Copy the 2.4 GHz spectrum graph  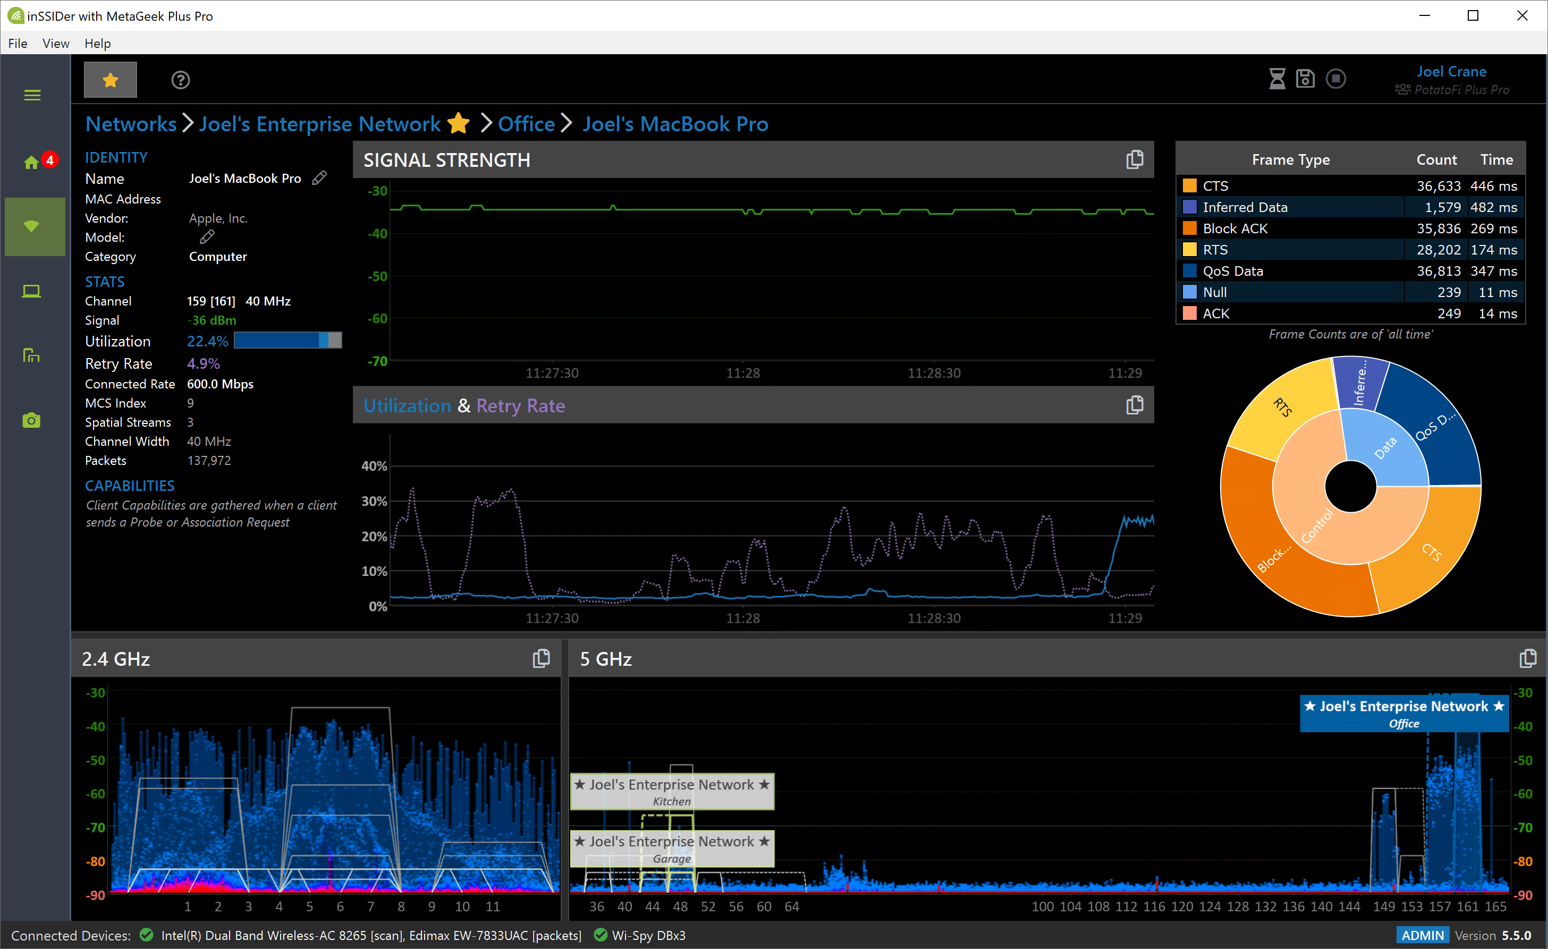(x=541, y=658)
